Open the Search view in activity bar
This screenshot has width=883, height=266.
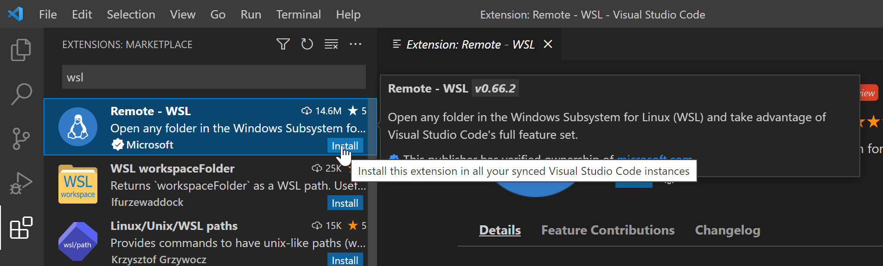[x=21, y=94]
